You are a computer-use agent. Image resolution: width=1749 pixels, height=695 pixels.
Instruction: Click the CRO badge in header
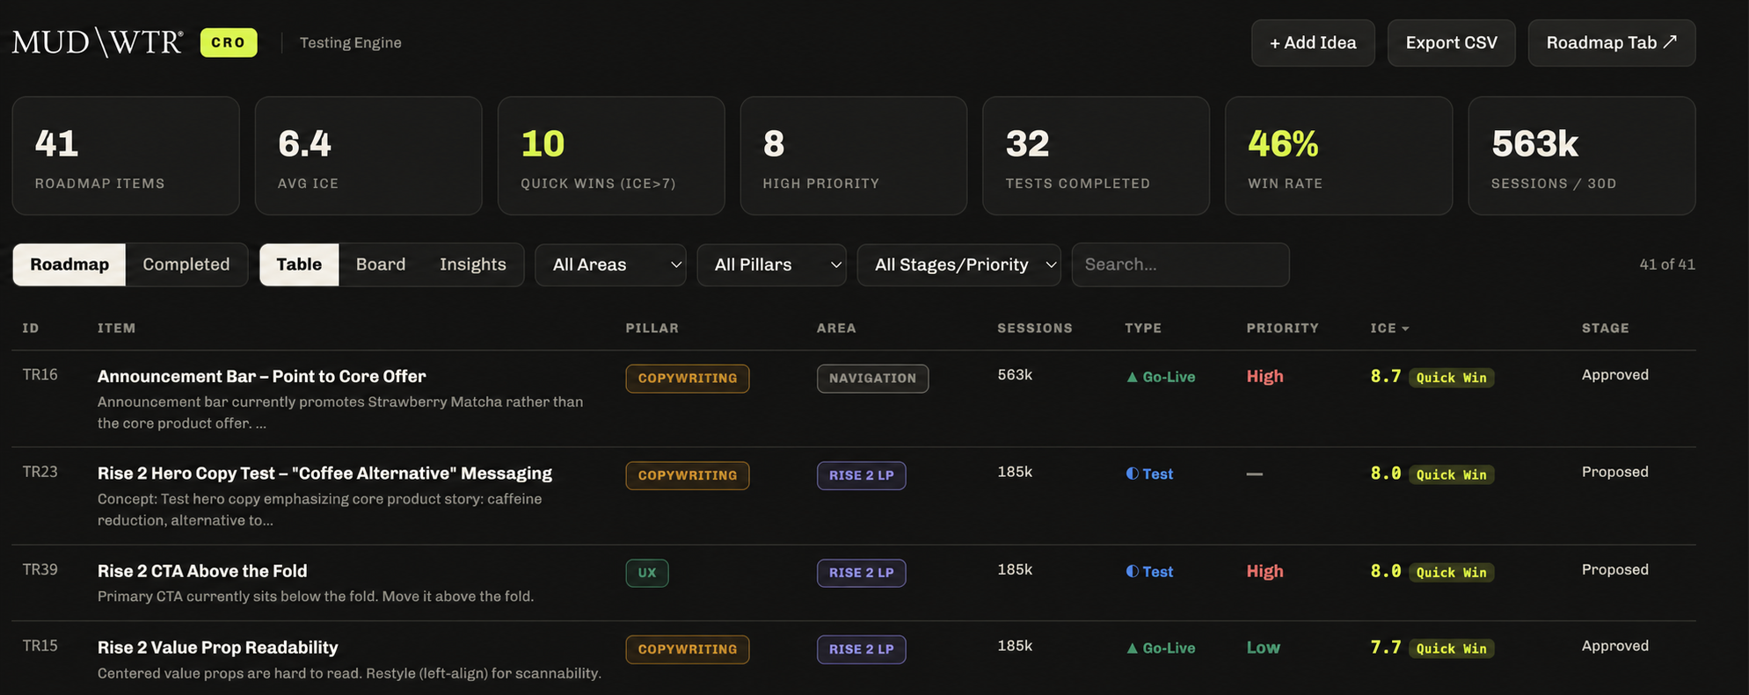(x=229, y=42)
